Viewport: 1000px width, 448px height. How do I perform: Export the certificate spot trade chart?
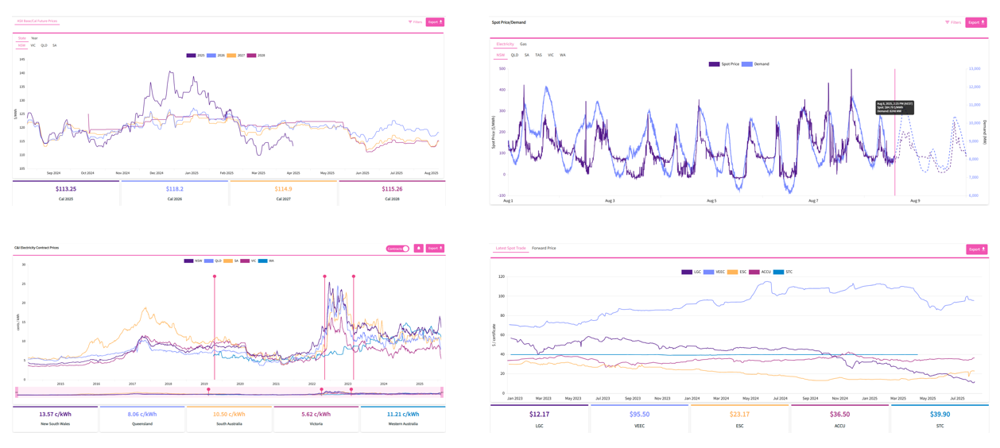(976, 249)
